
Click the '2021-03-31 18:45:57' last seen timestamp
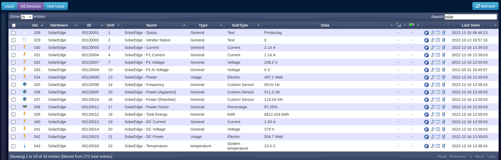469,70
